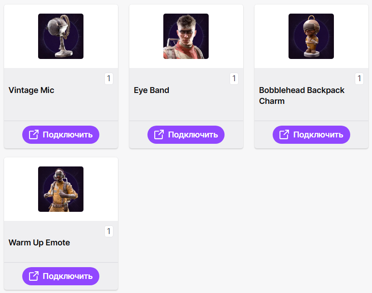Click the quantity badge on Vintage Mic
The width and height of the screenshot is (372, 293).
point(108,79)
